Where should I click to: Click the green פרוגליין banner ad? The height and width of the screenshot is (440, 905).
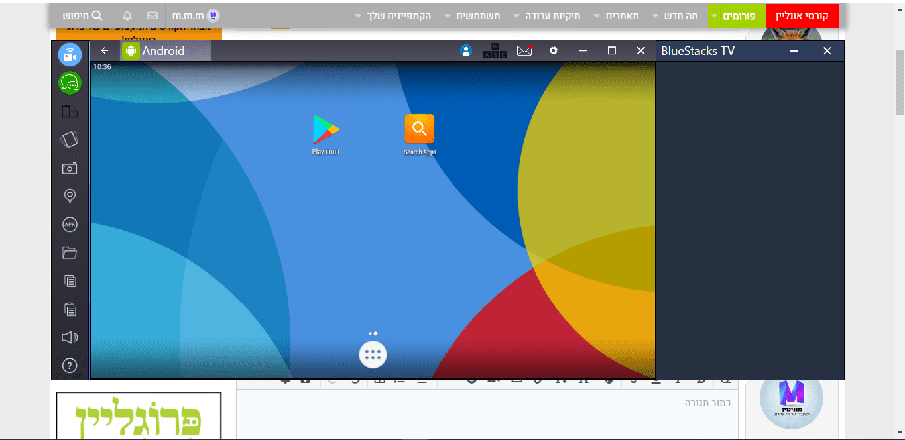tap(139, 416)
